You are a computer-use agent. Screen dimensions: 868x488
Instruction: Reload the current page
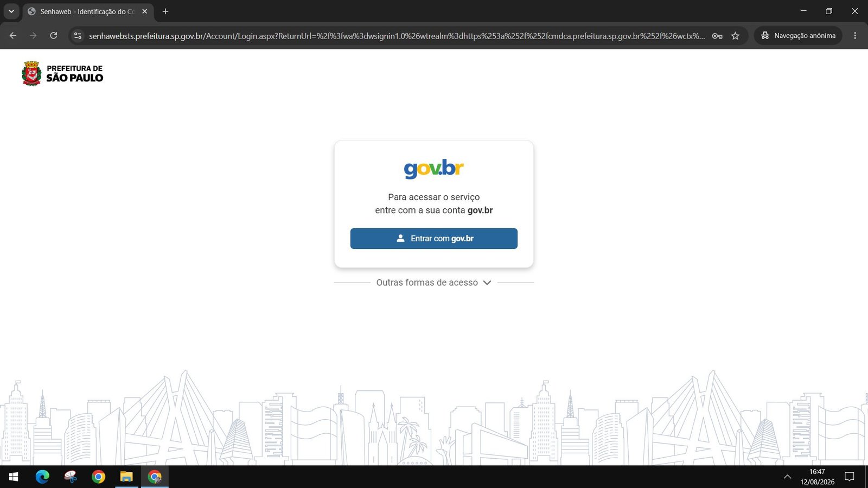point(54,36)
